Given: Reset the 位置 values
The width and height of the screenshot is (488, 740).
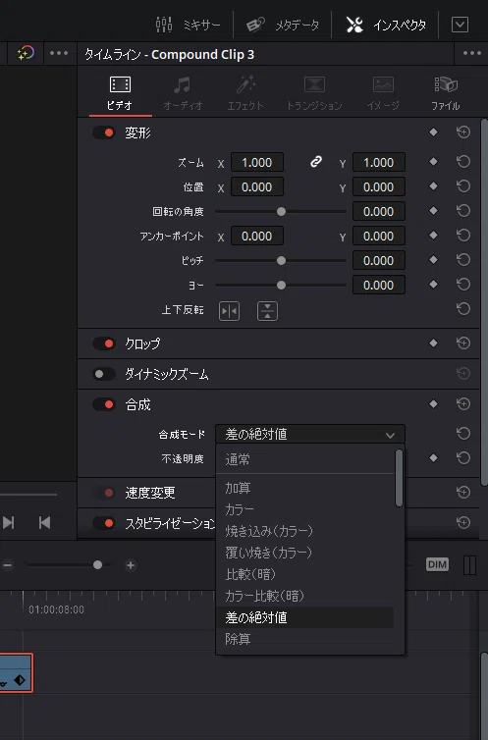Looking at the screenshot, I should click(463, 186).
